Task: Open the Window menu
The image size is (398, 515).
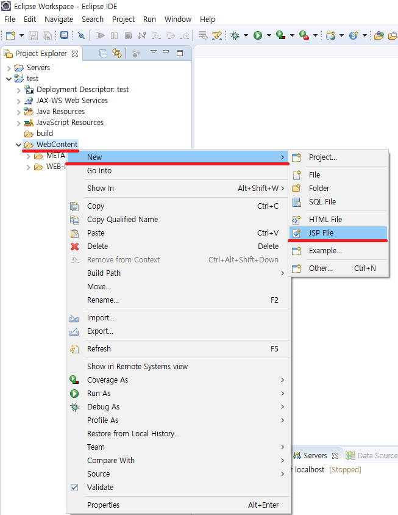Action: pyautogui.click(x=178, y=20)
